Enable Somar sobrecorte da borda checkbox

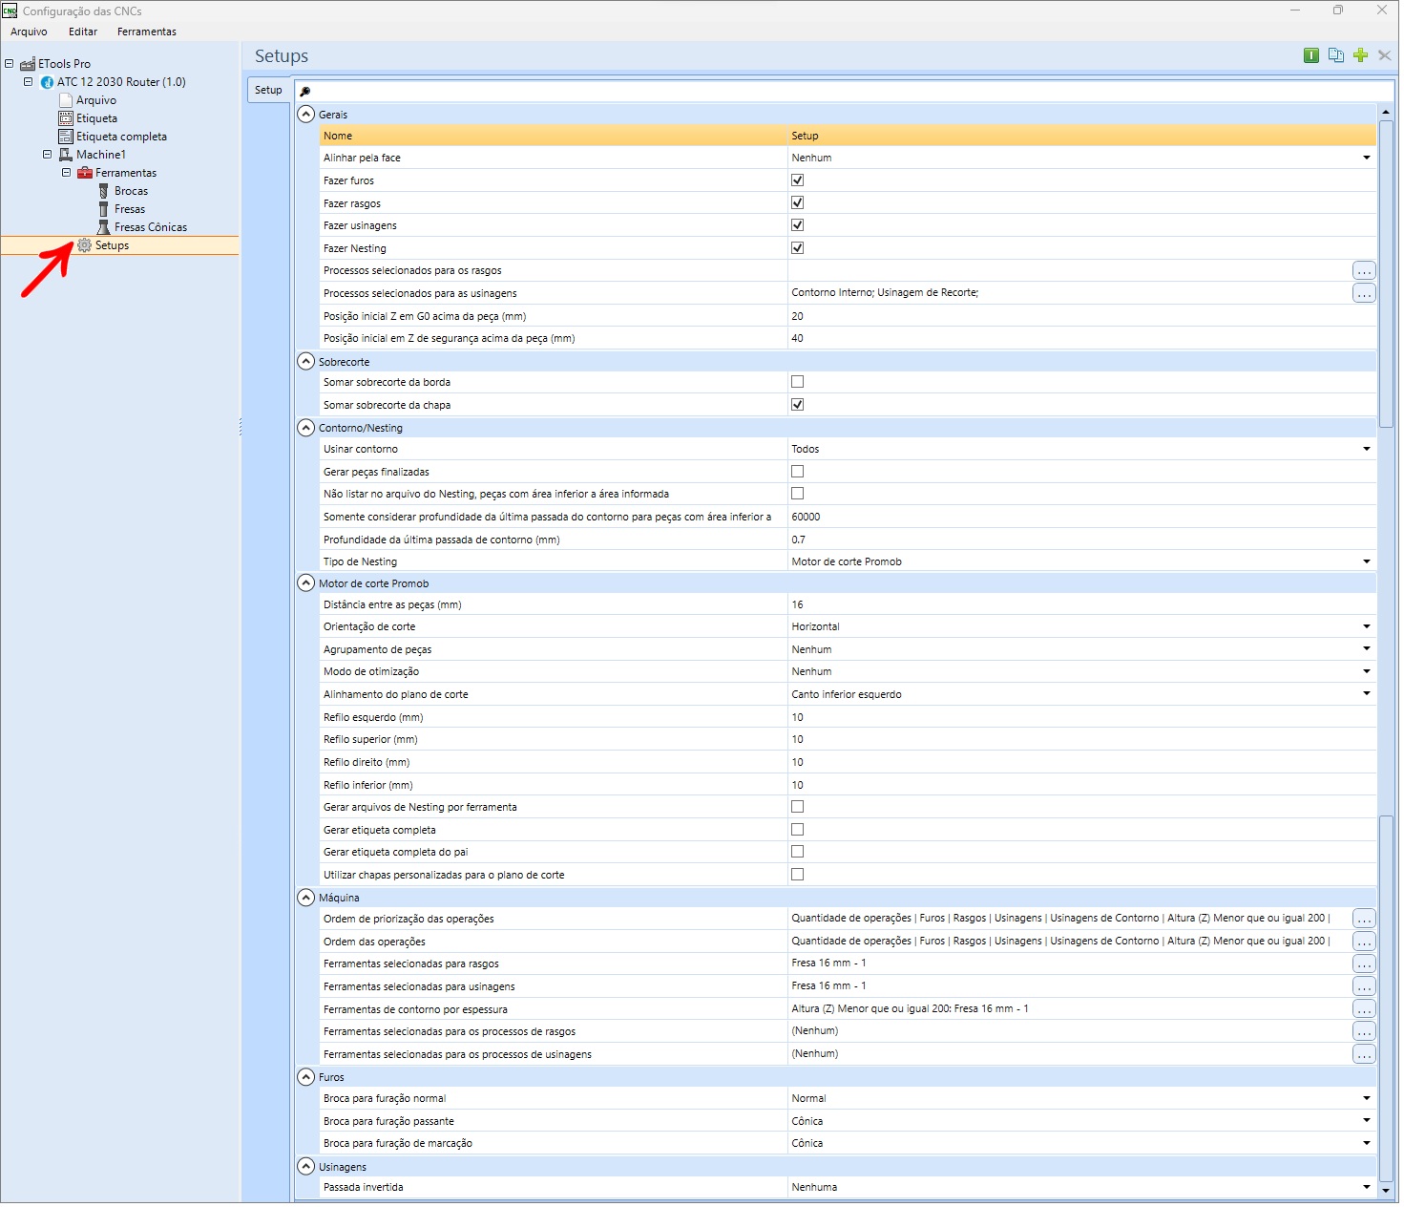coord(797,382)
